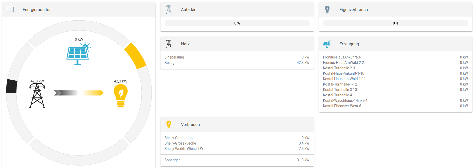This screenshot has width=473, height=168.
Task: Open the Shelly-Werkh_Wiese_LW entry
Action: pyautogui.click(x=184, y=149)
